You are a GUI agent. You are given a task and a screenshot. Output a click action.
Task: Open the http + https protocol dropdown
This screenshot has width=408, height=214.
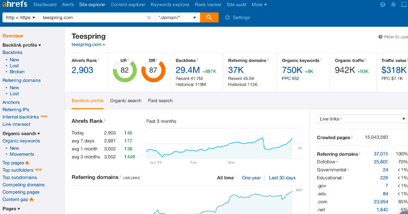(x=20, y=17)
